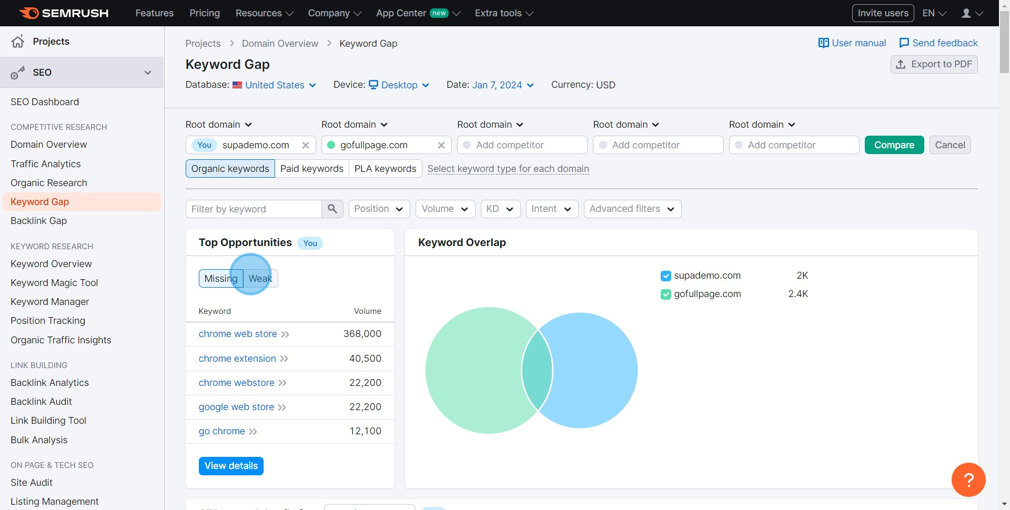This screenshot has width=1010, height=510.
Task: Open Select keyword type for each domain link
Action: pyautogui.click(x=508, y=169)
